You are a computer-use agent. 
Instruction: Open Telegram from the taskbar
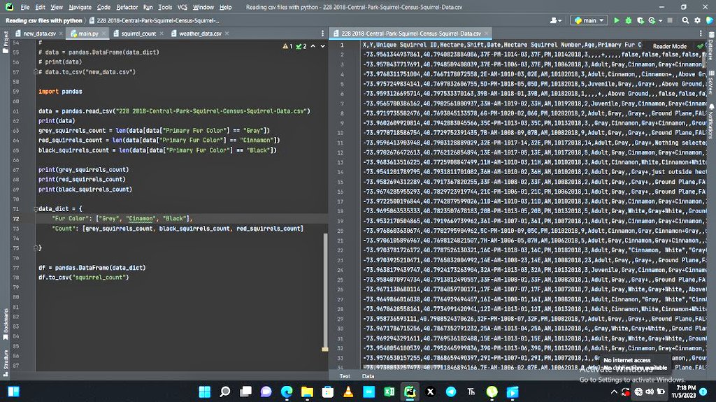[451, 392]
